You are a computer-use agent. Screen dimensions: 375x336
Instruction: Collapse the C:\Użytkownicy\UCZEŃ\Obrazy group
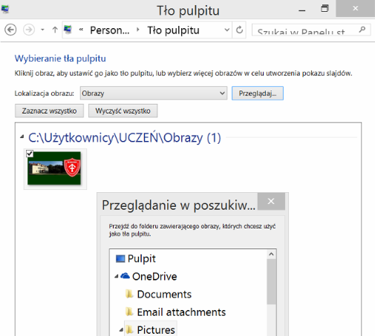click(22, 136)
